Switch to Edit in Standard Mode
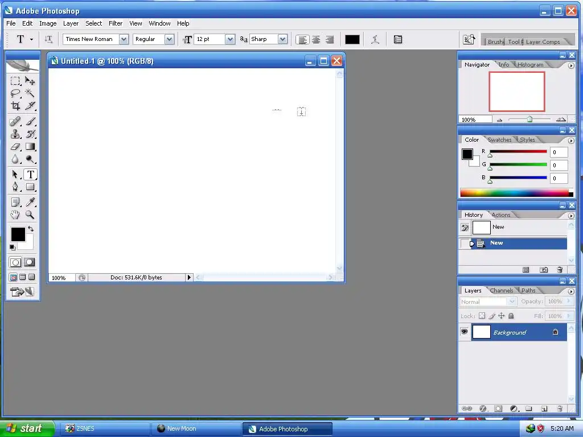This screenshot has width=583, height=437. tap(15, 262)
